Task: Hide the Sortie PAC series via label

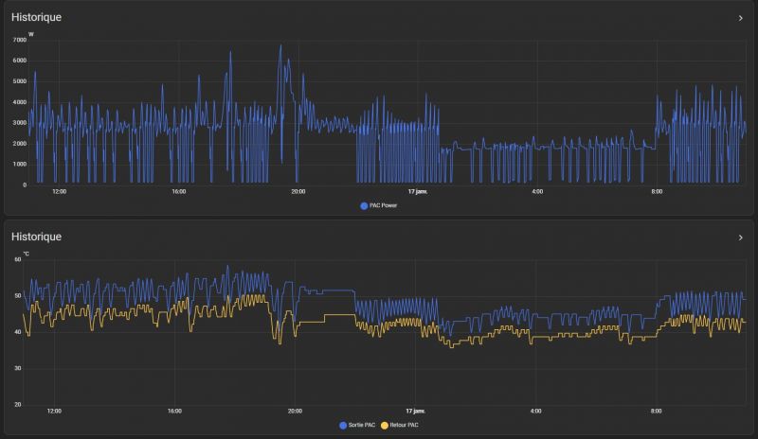Action: point(363,426)
